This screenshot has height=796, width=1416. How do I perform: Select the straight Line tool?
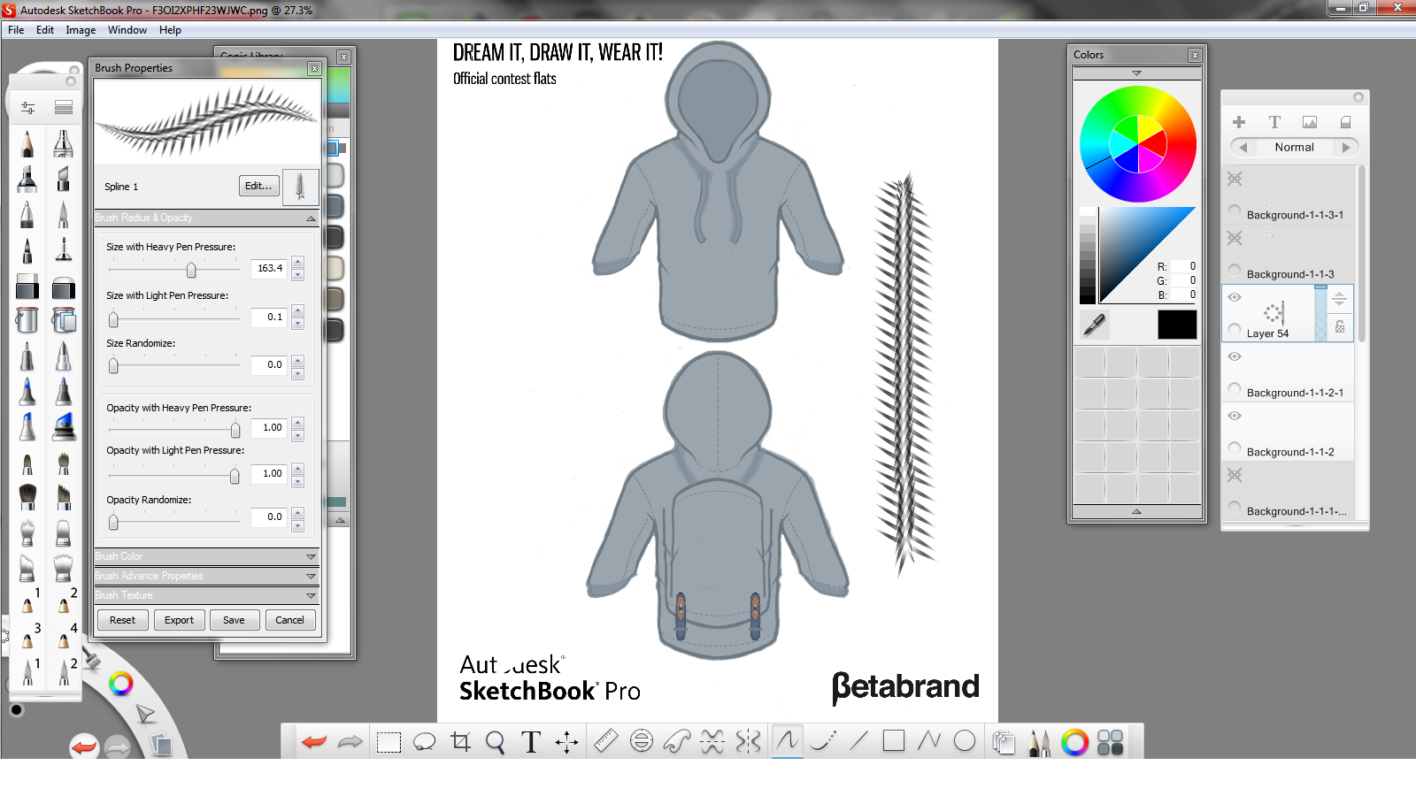click(858, 741)
